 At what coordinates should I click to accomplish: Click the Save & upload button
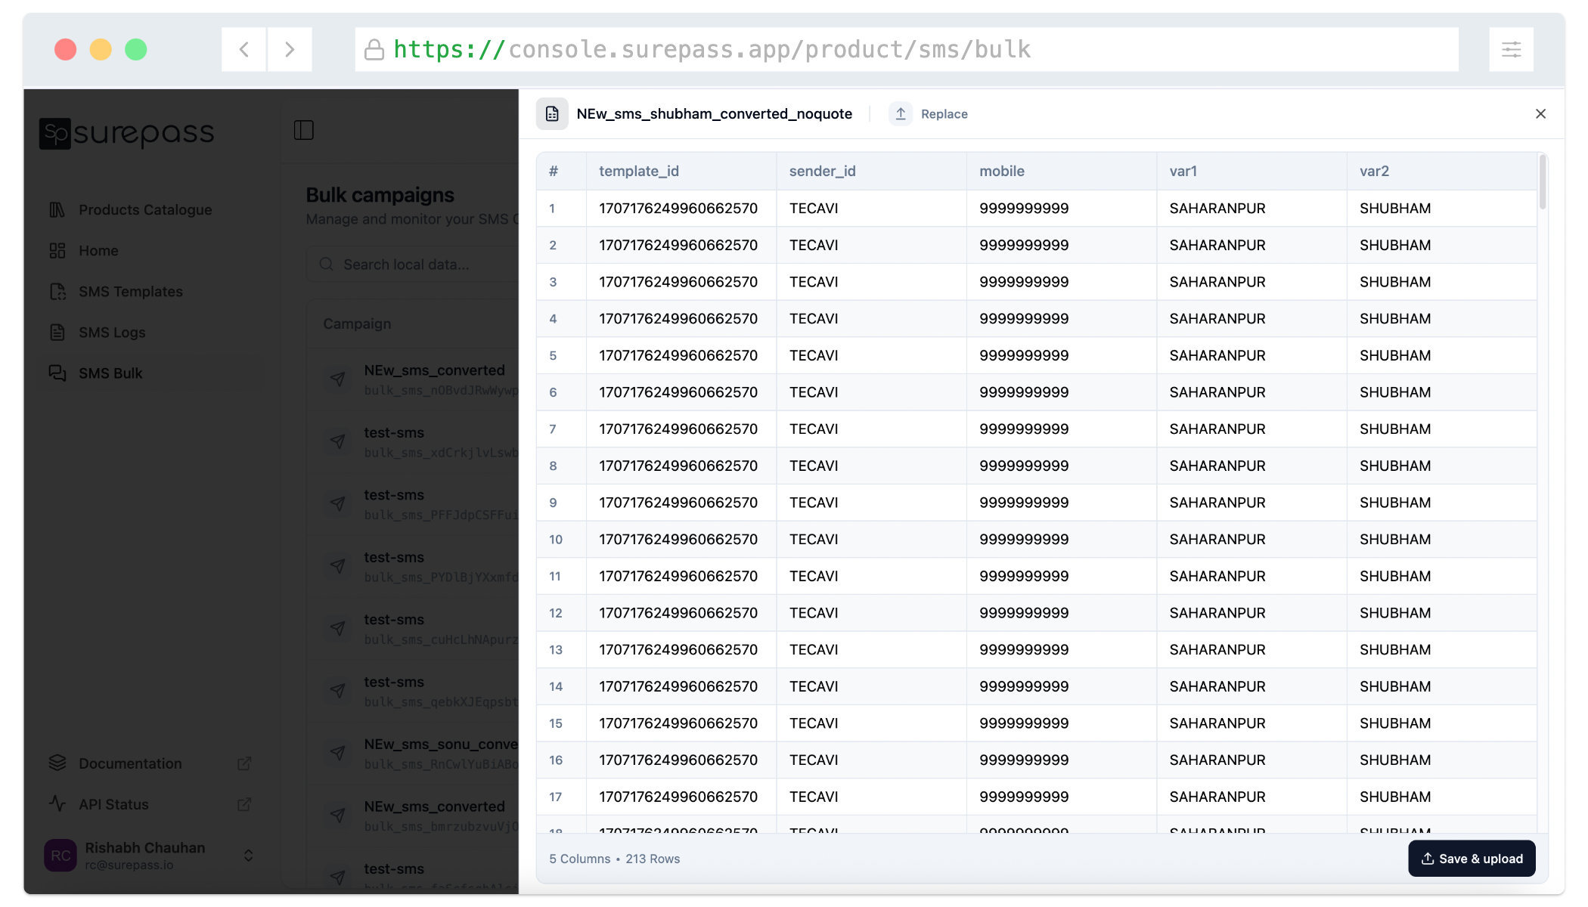1471,859
